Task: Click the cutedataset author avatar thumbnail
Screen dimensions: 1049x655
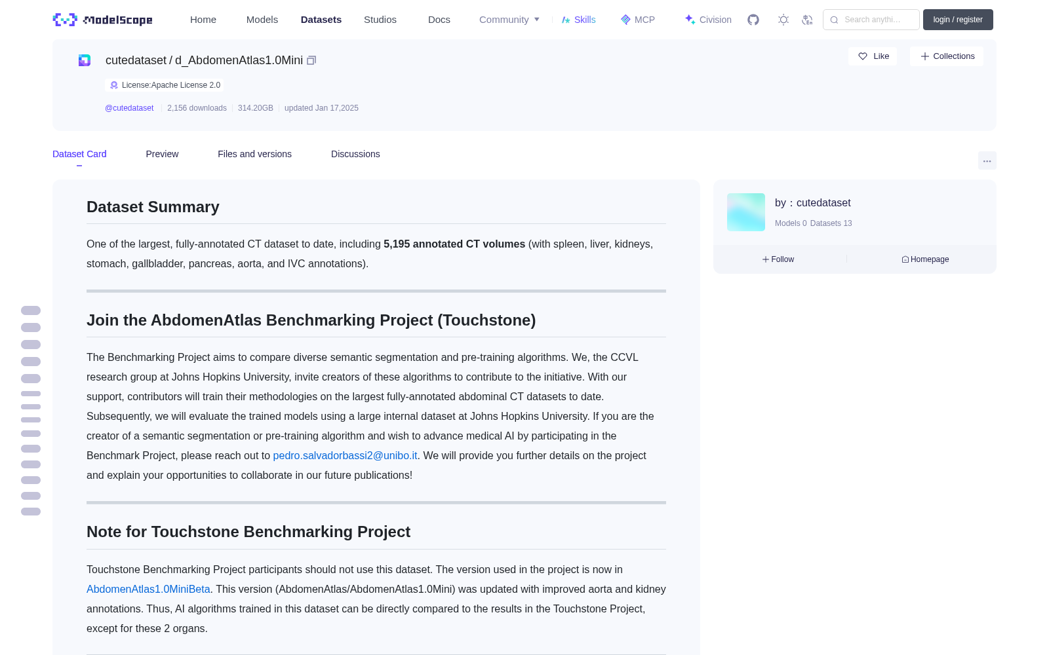Action: (x=746, y=212)
